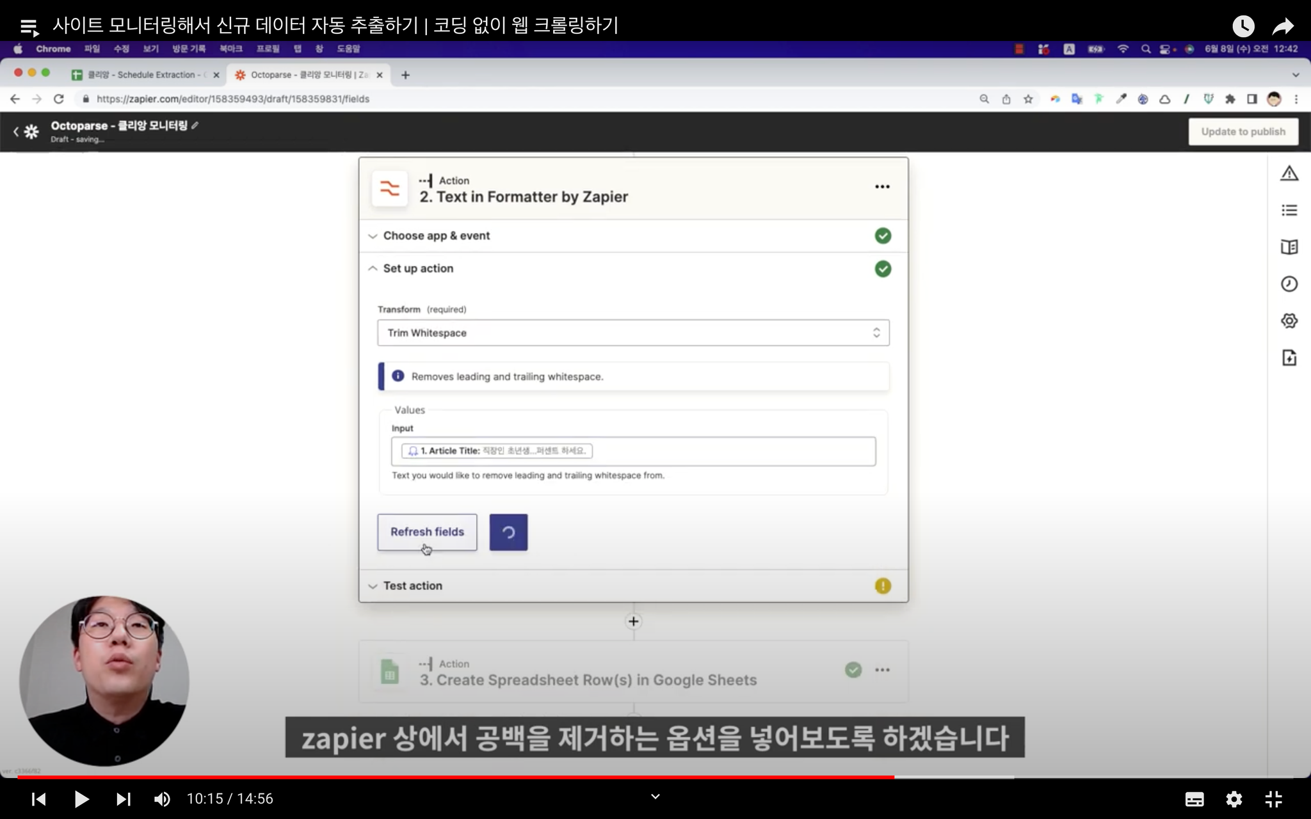Edit the Zap name pencil icon
Screen dimensions: 1311x819
coord(195,125)
